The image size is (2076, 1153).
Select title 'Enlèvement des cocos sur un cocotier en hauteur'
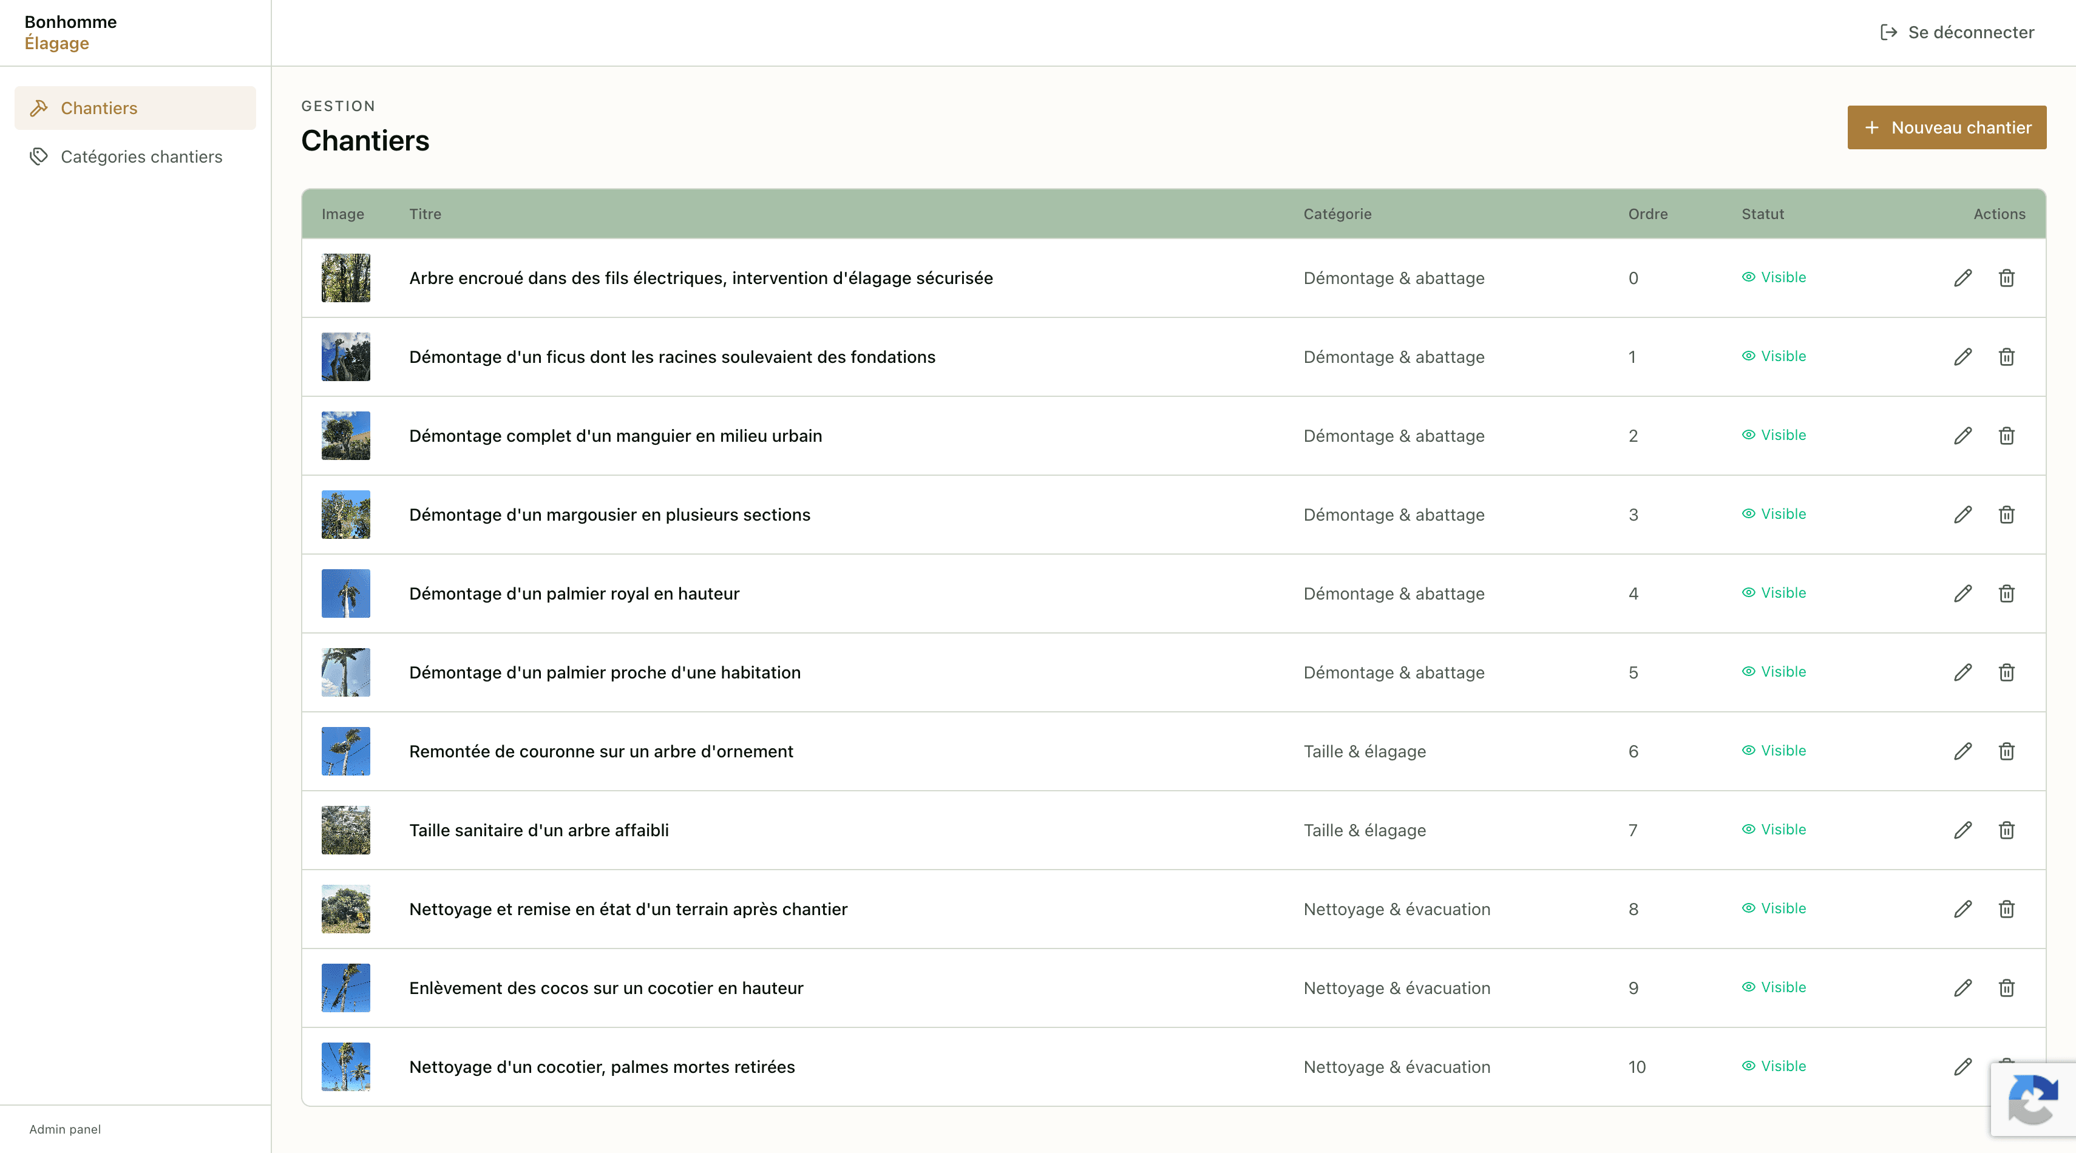coord(606,989)
